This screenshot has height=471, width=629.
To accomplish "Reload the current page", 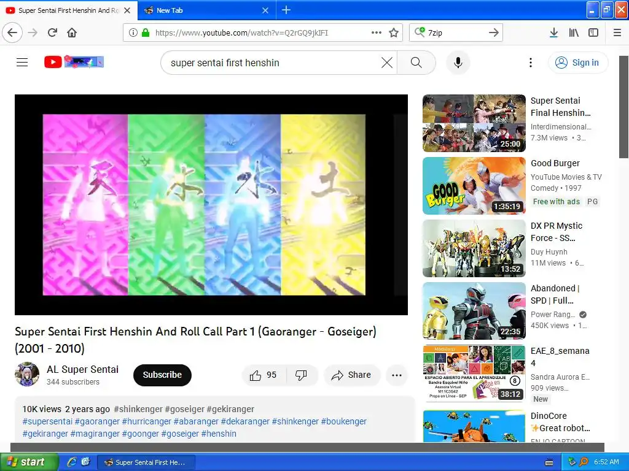I will tap(53, 33).
